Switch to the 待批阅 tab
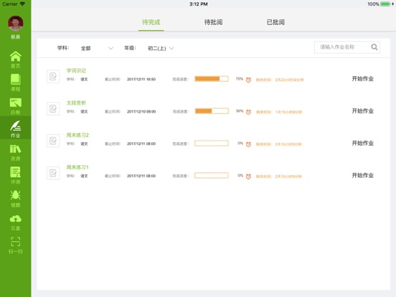This screenshot has height=297, width=396. coord(213,22)
